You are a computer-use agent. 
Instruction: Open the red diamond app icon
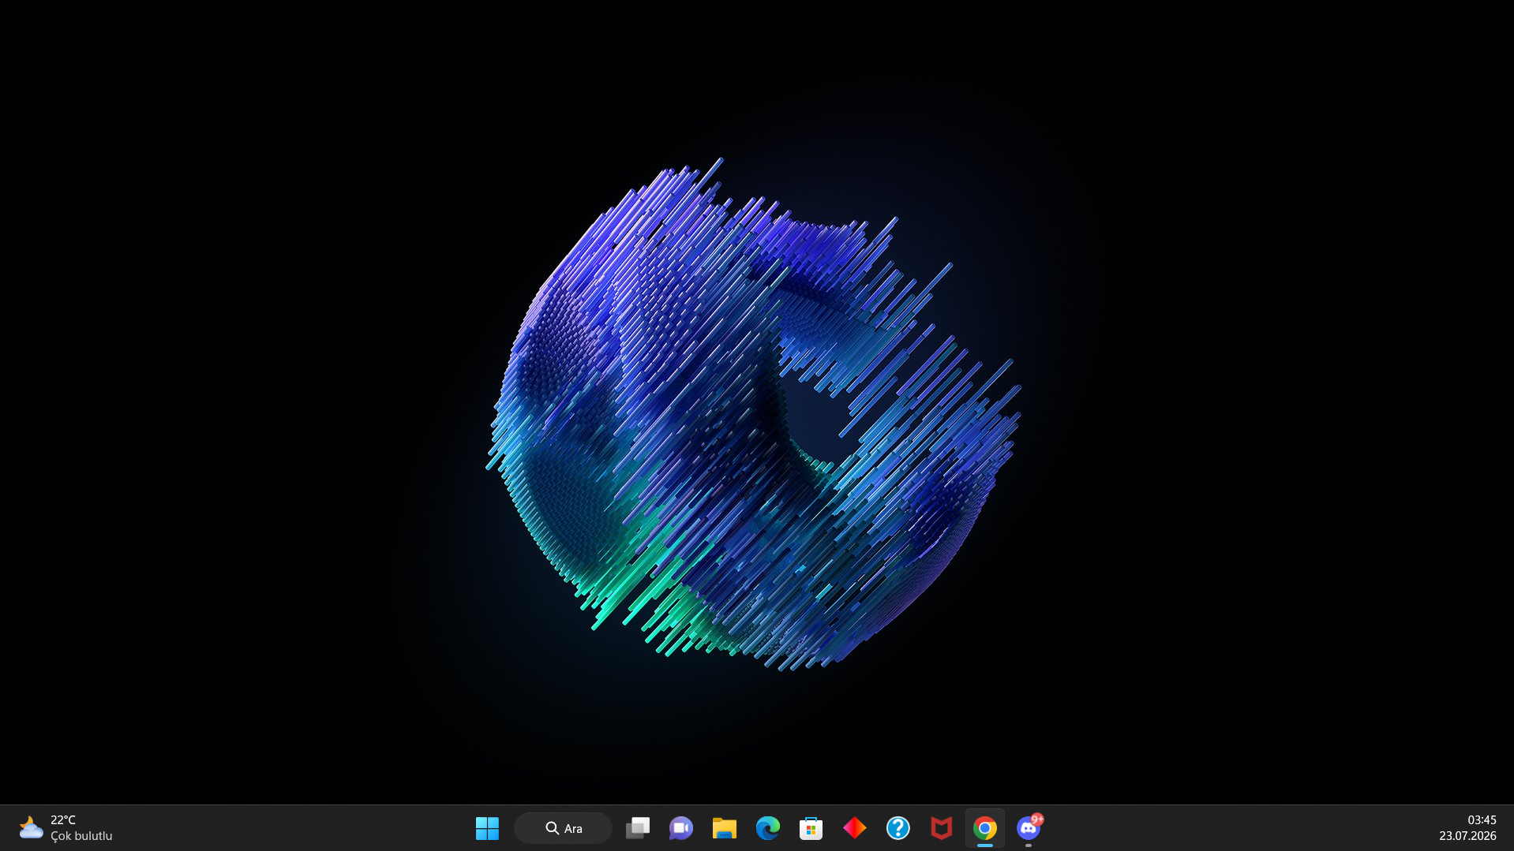[x=855, y=828]
